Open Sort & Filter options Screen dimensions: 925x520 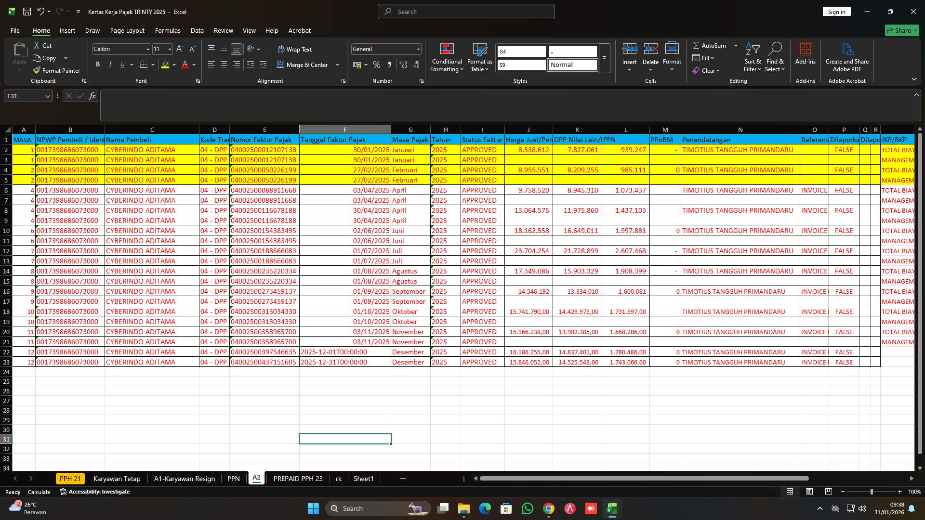[x=752, y=58]
